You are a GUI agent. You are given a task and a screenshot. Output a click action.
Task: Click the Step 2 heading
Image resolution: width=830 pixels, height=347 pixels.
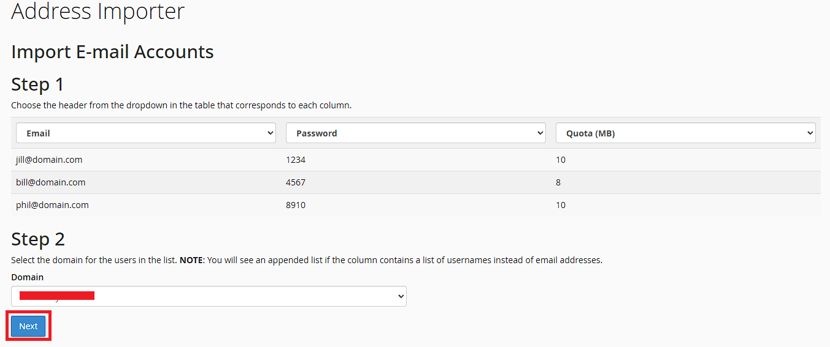[38, 239]
